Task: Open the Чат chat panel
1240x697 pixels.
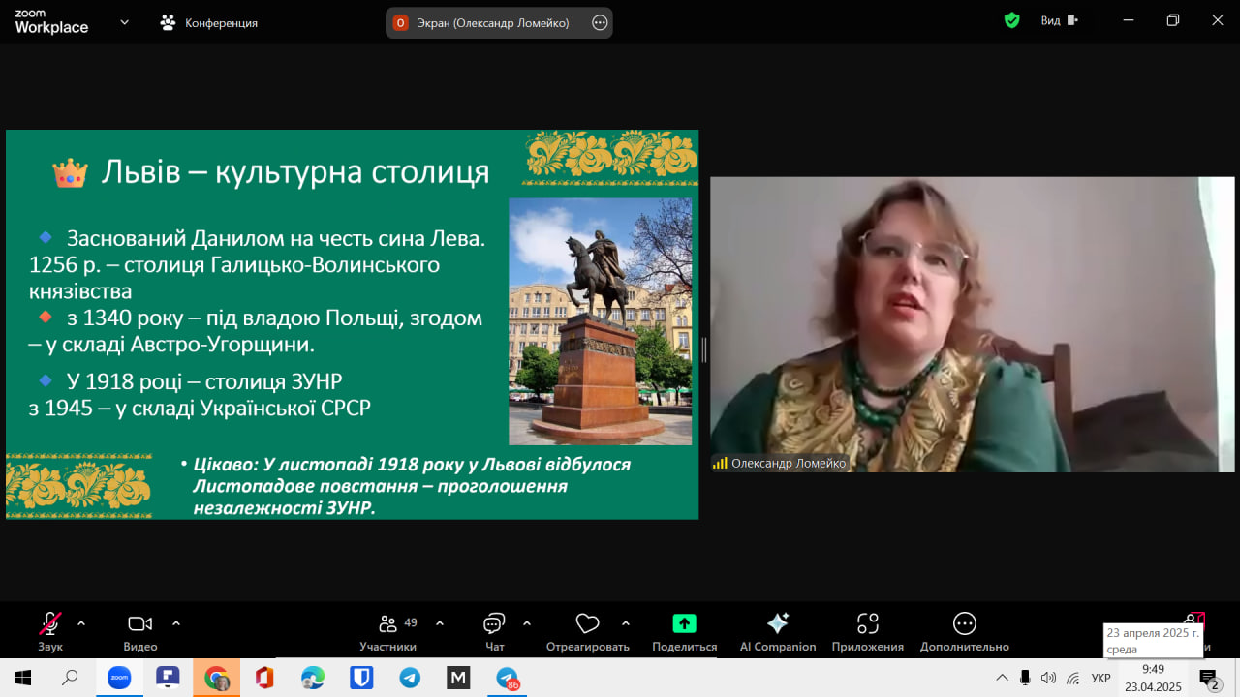Action: point(495,631)
